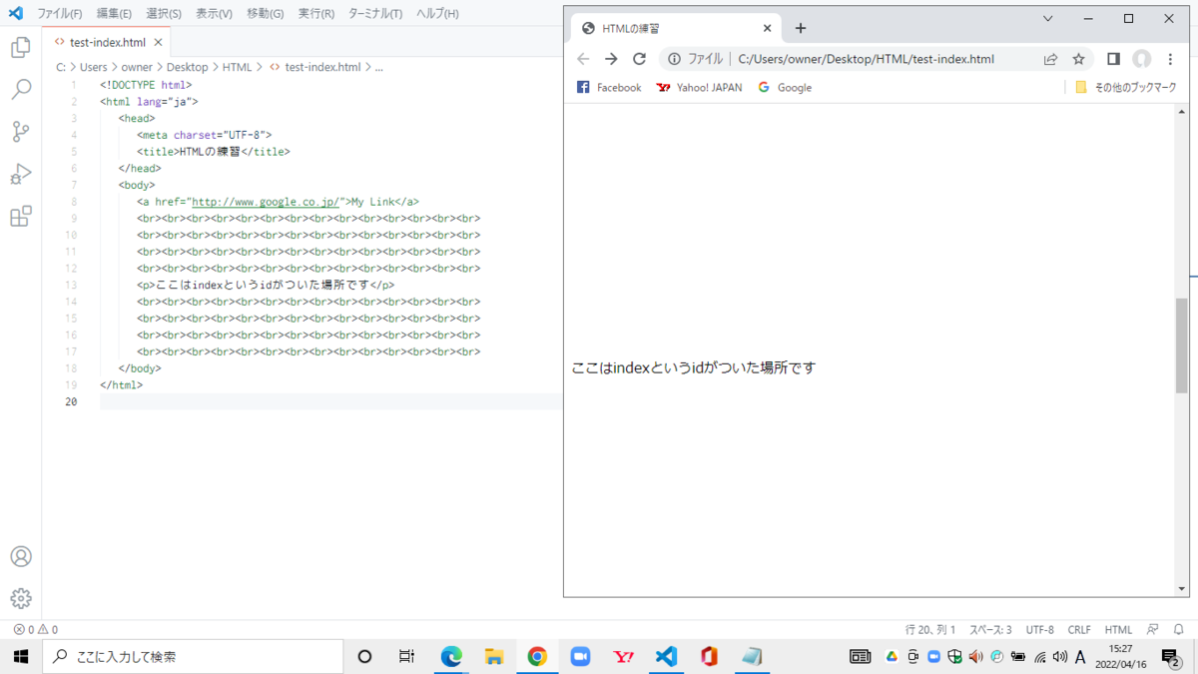Select the HTMLの練習 Chrome tab

click(x=675, y=28)
